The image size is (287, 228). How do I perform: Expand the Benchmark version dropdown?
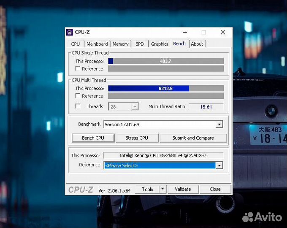(219, 125)
